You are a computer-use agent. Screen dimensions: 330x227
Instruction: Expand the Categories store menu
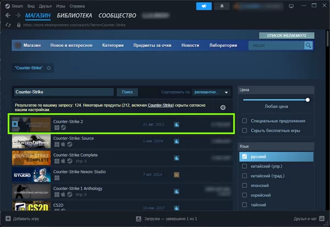coord(113,46)
